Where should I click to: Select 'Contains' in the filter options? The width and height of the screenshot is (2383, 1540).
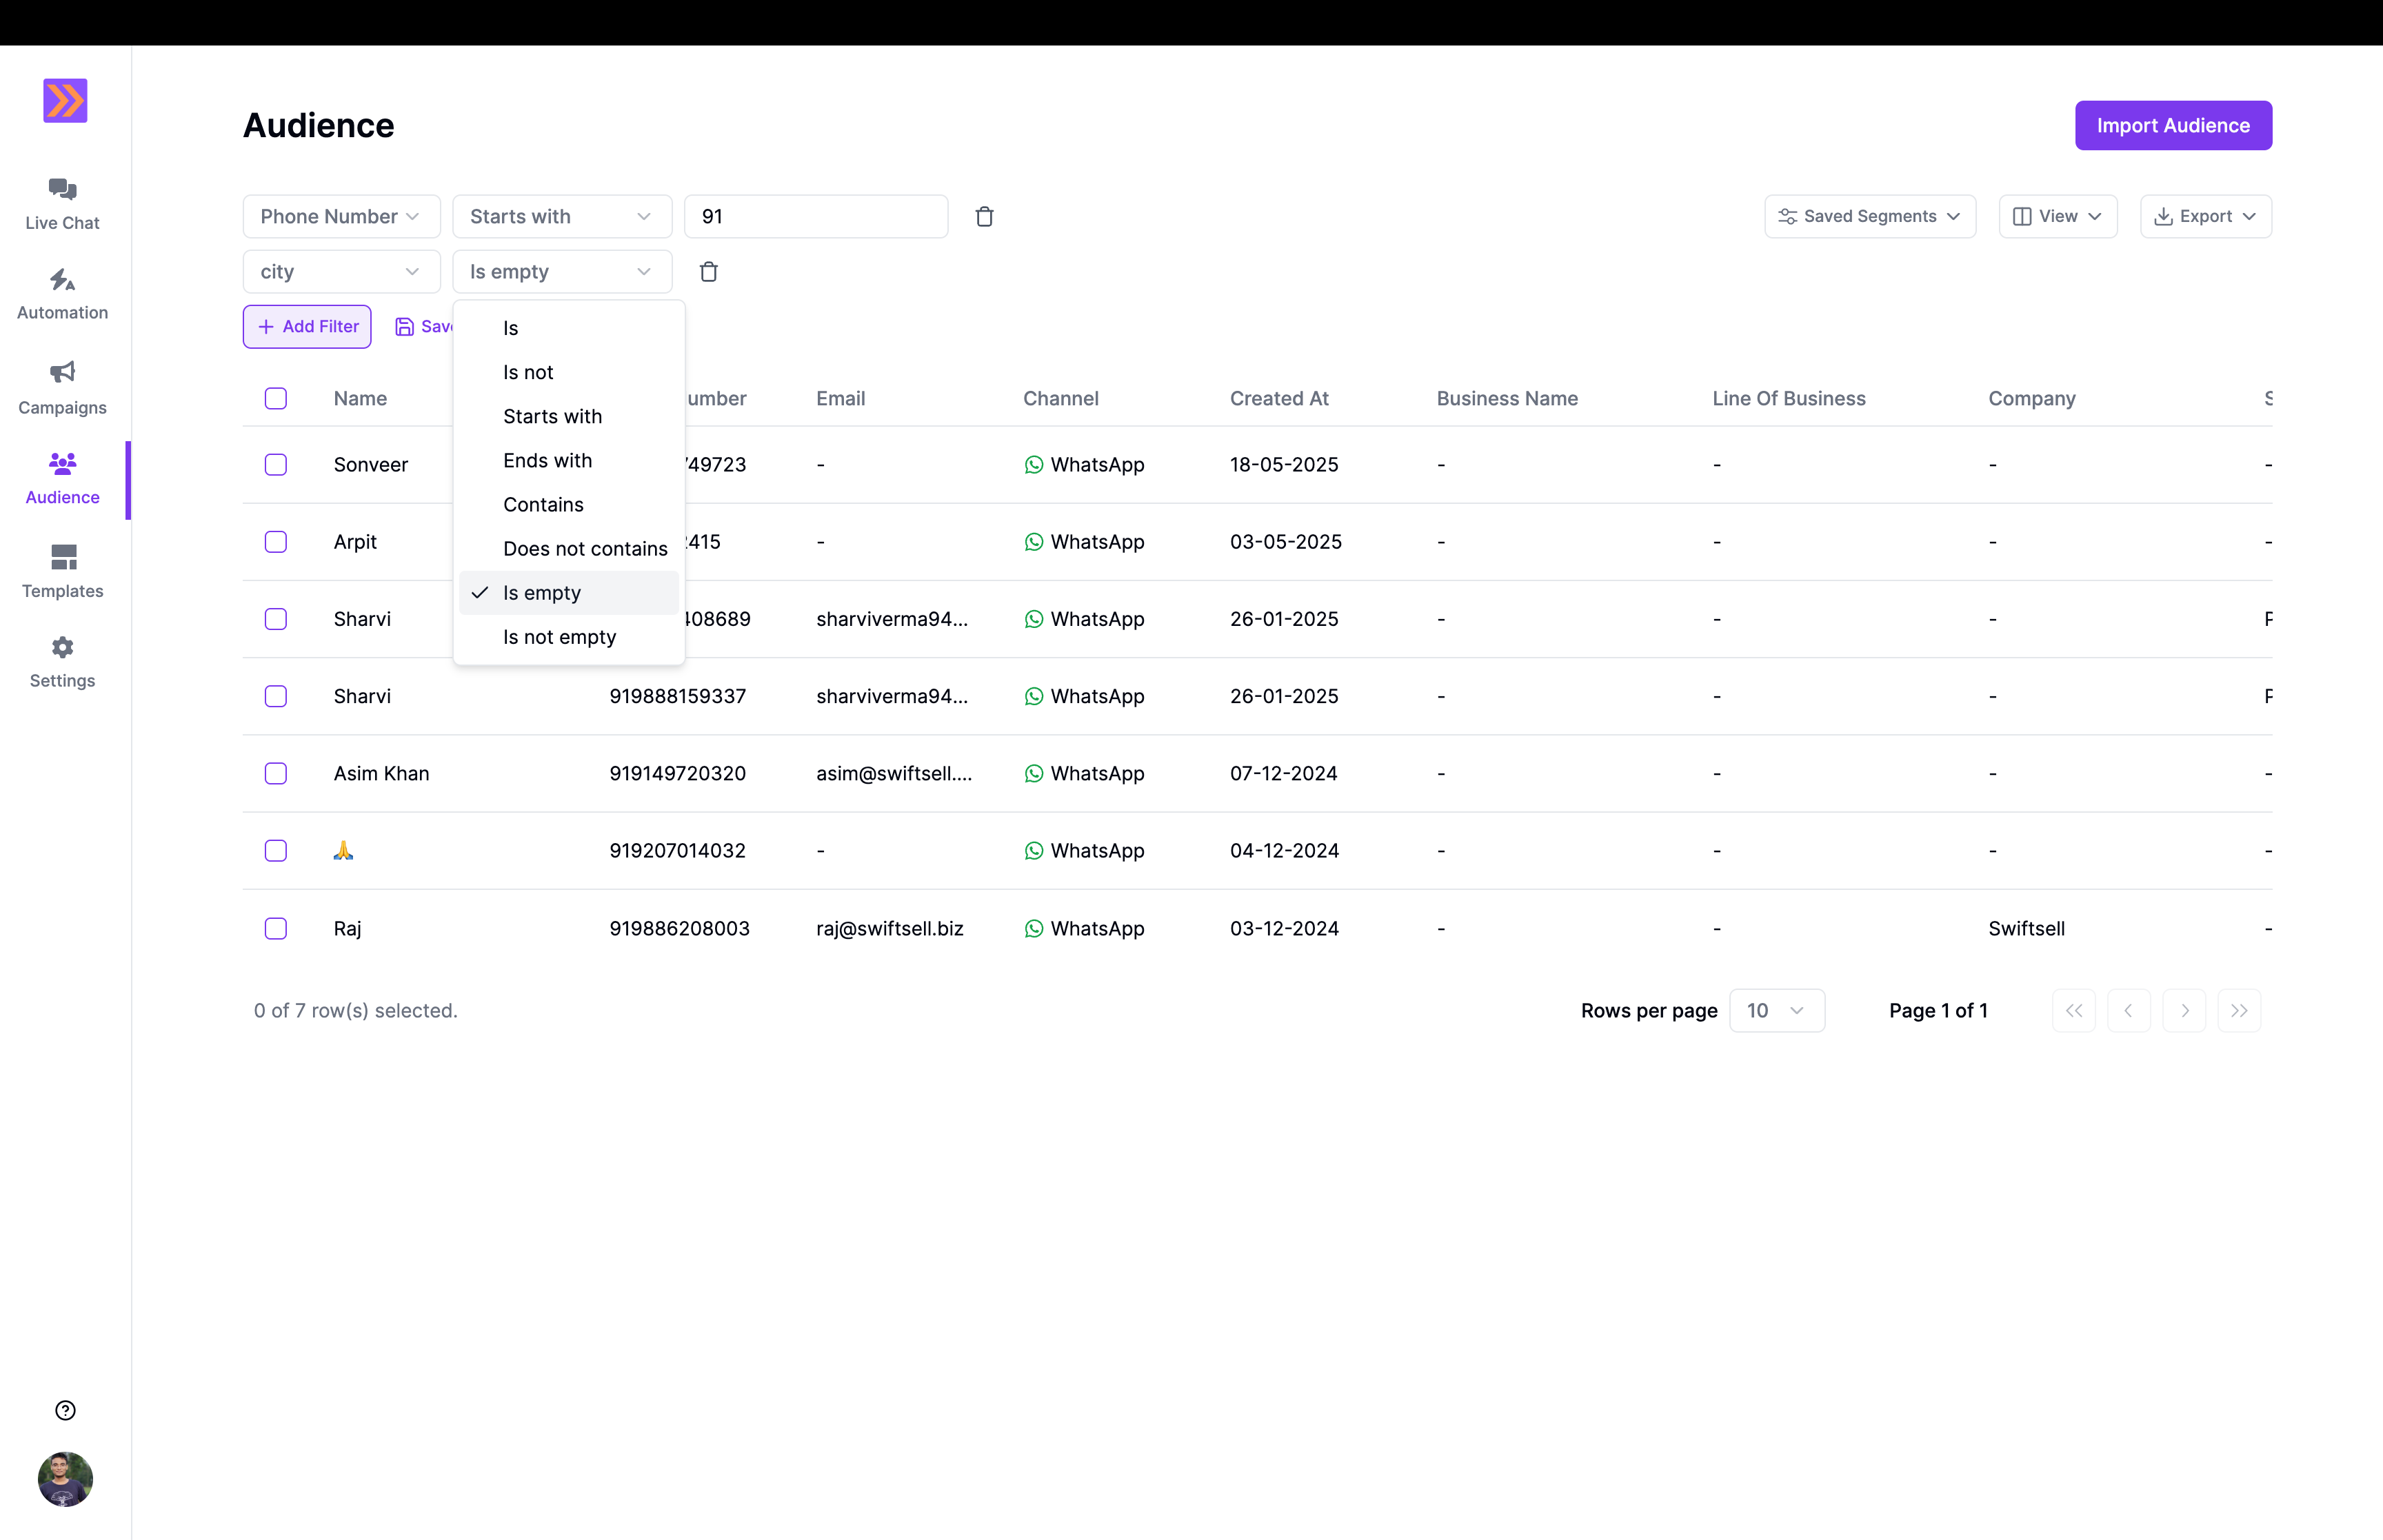pyautogui.click(x=543, y=504)
